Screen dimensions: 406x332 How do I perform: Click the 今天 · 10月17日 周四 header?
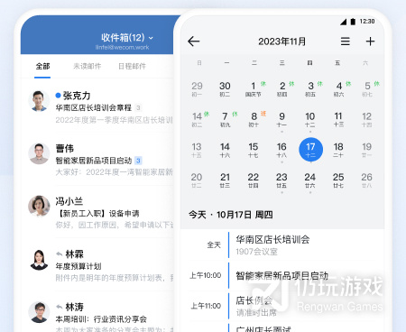coord(231,215)
